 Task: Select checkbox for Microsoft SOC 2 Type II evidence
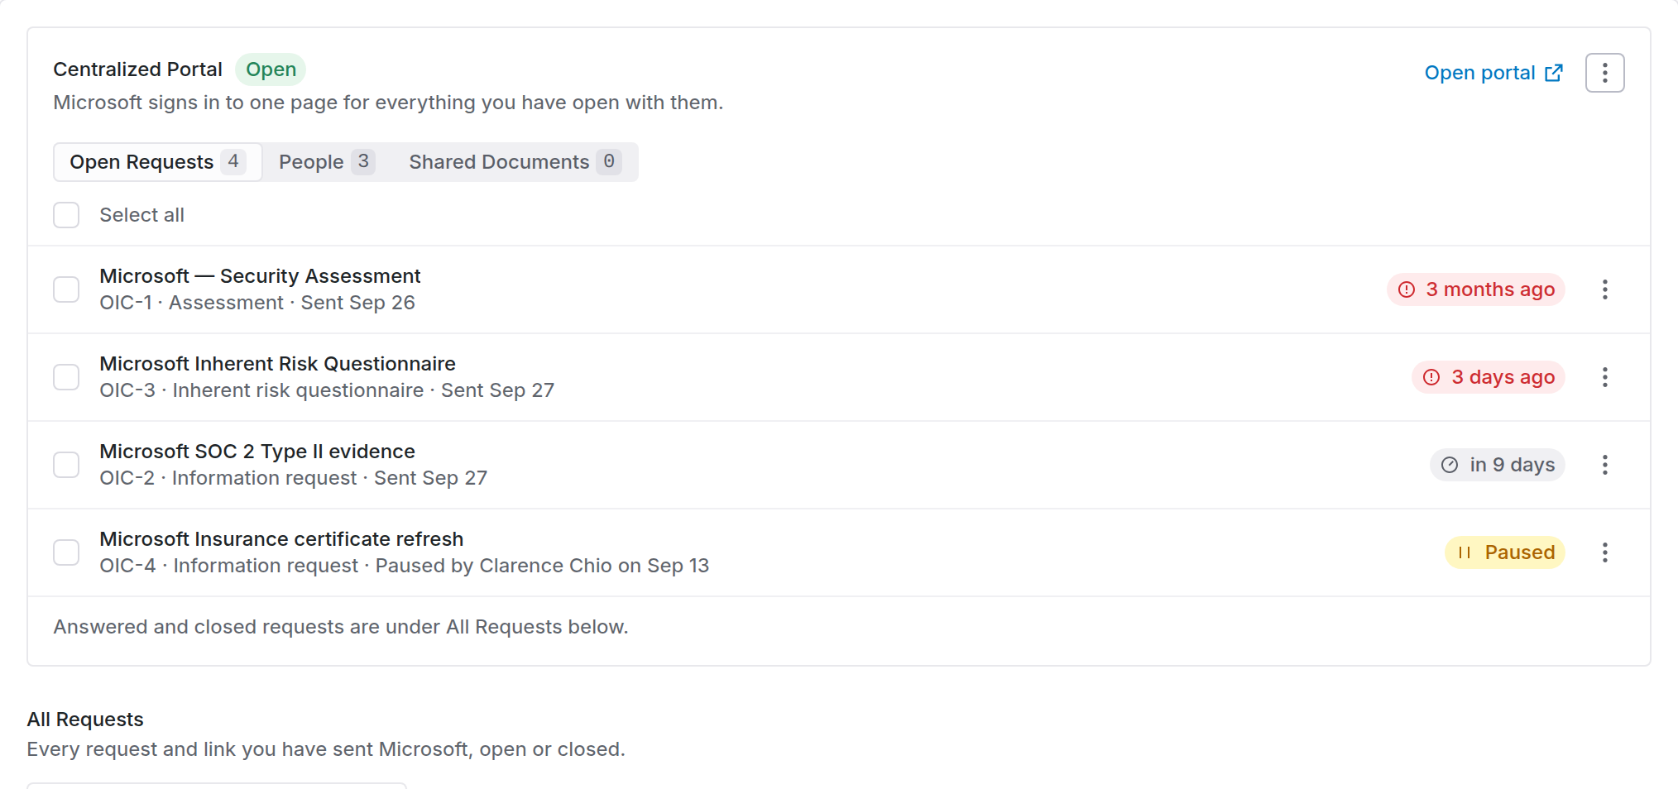click(66, 465)
